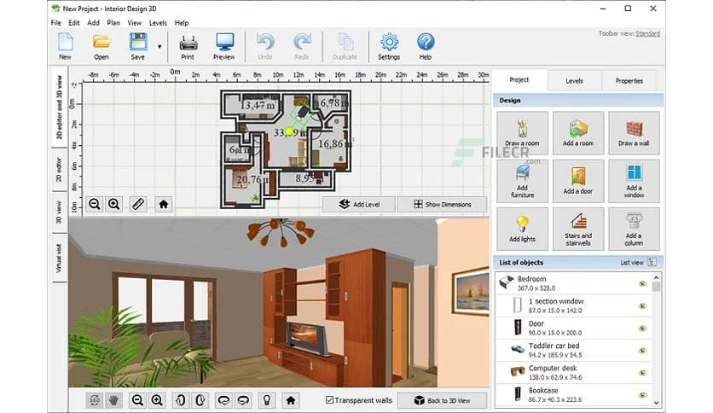Image resolution: width=713 pixels, height=413 pixels.
Task: Click Add a window tool
Action: pyautogui.click(x=634, y=181)
